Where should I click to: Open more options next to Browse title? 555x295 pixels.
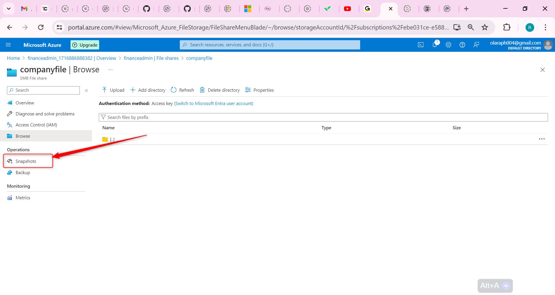[x=110, y=70]
